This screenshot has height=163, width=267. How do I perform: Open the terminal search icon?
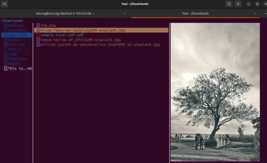pos(229,4)
